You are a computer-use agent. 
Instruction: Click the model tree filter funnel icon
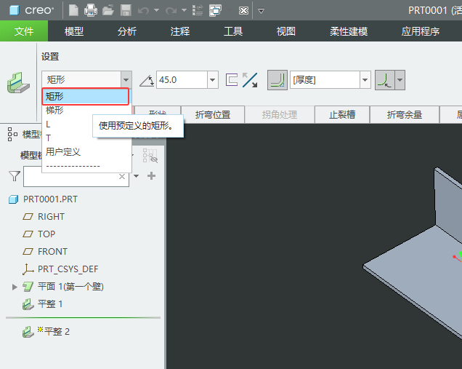point(14,176)
